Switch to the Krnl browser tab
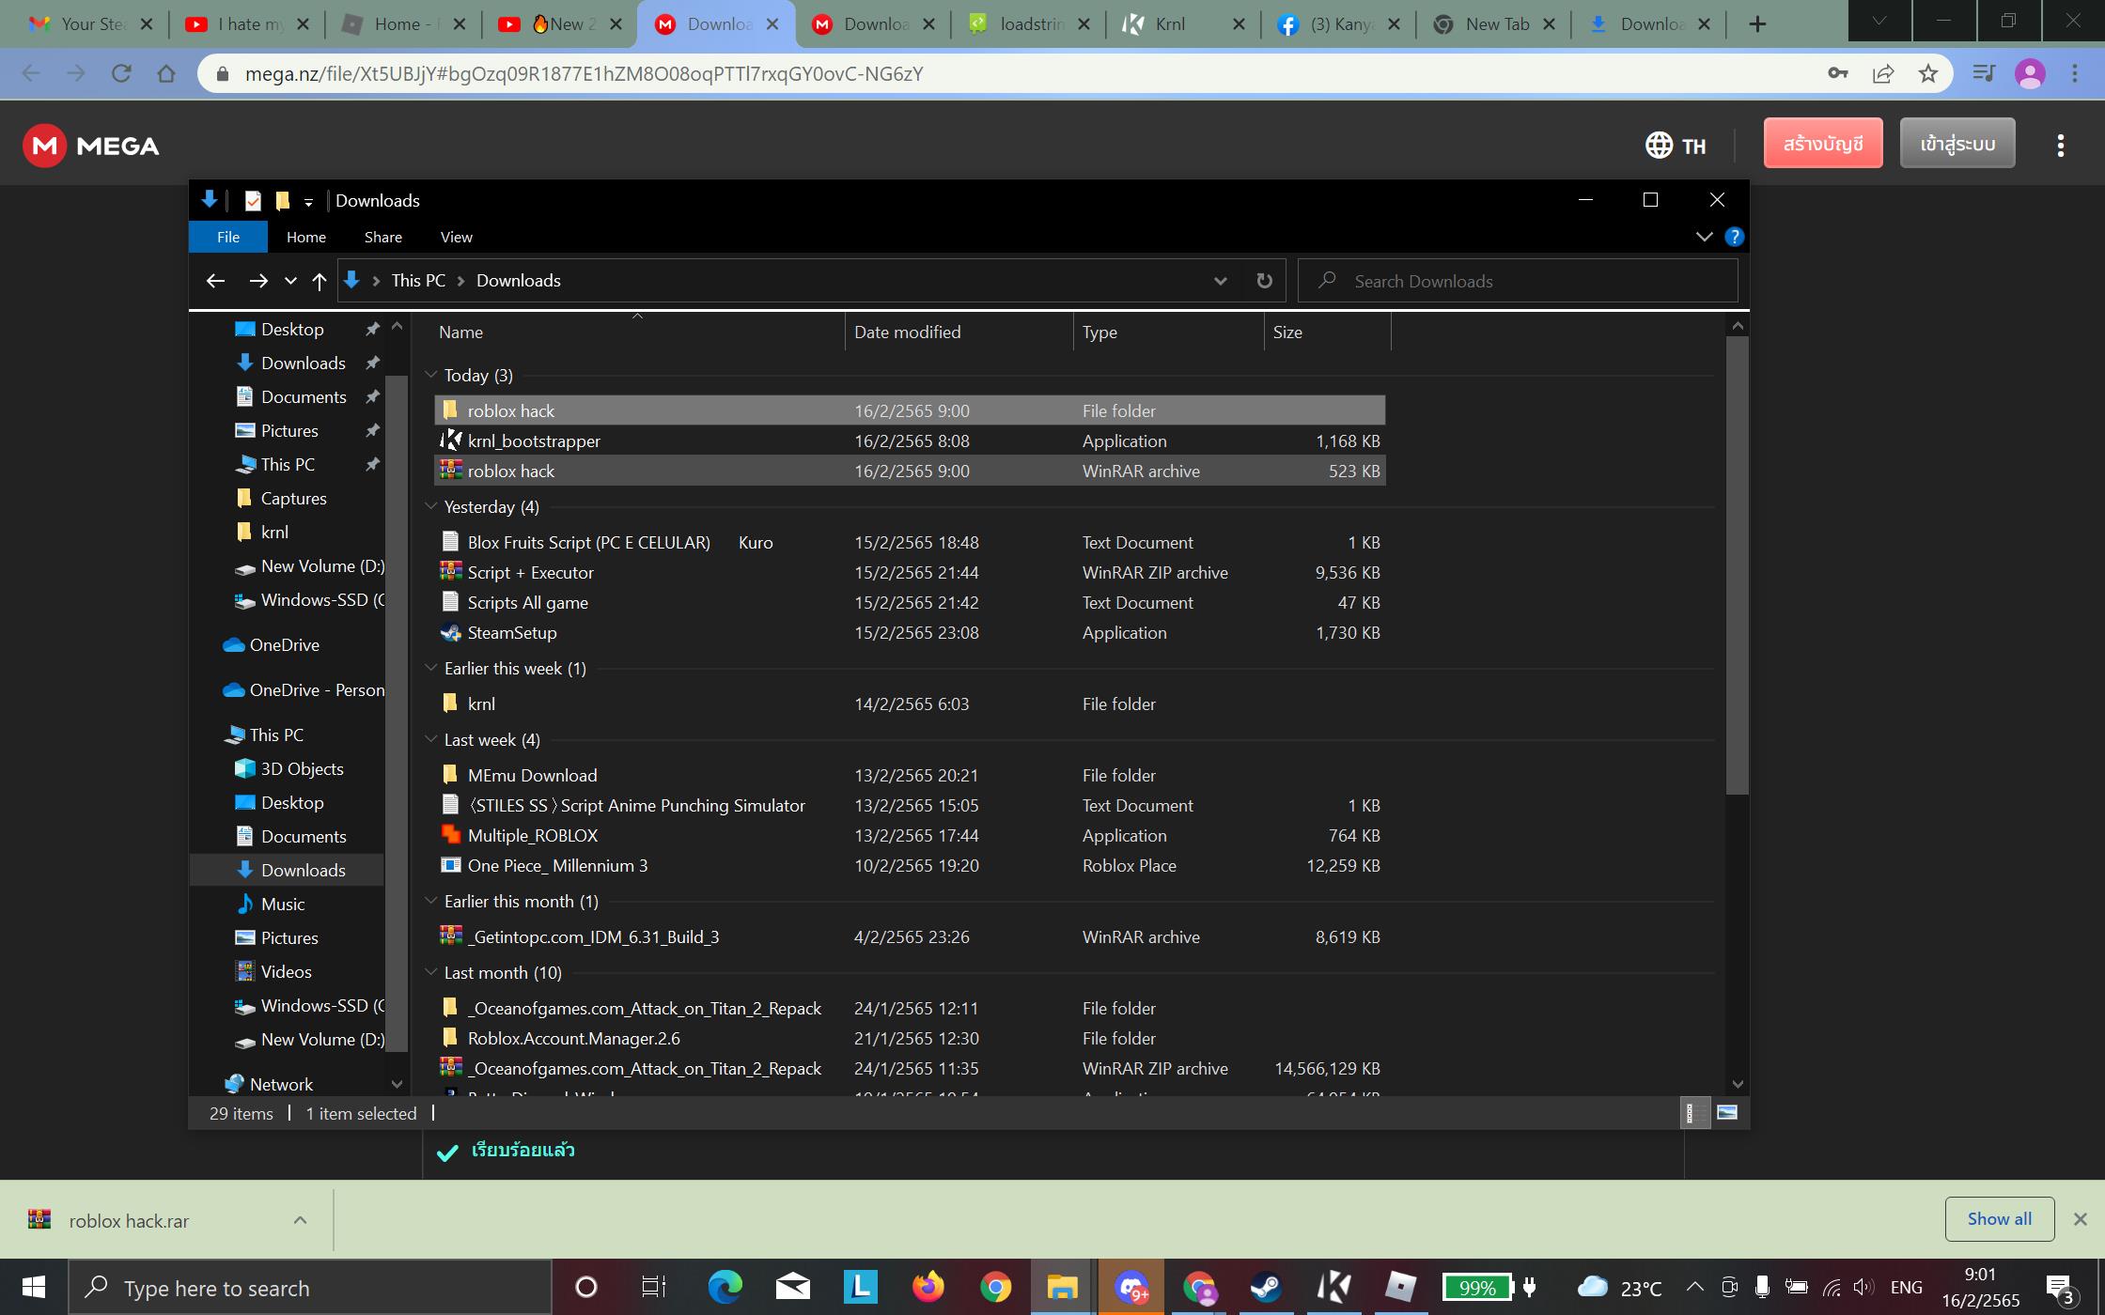Image resolution: width=2105 pixels, height=1315 pixels. click(1170, 24)
